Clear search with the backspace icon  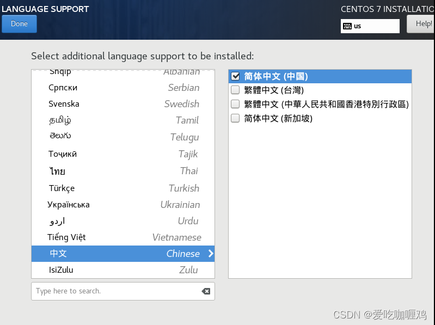pyautogui.click(x=206, y=291)
